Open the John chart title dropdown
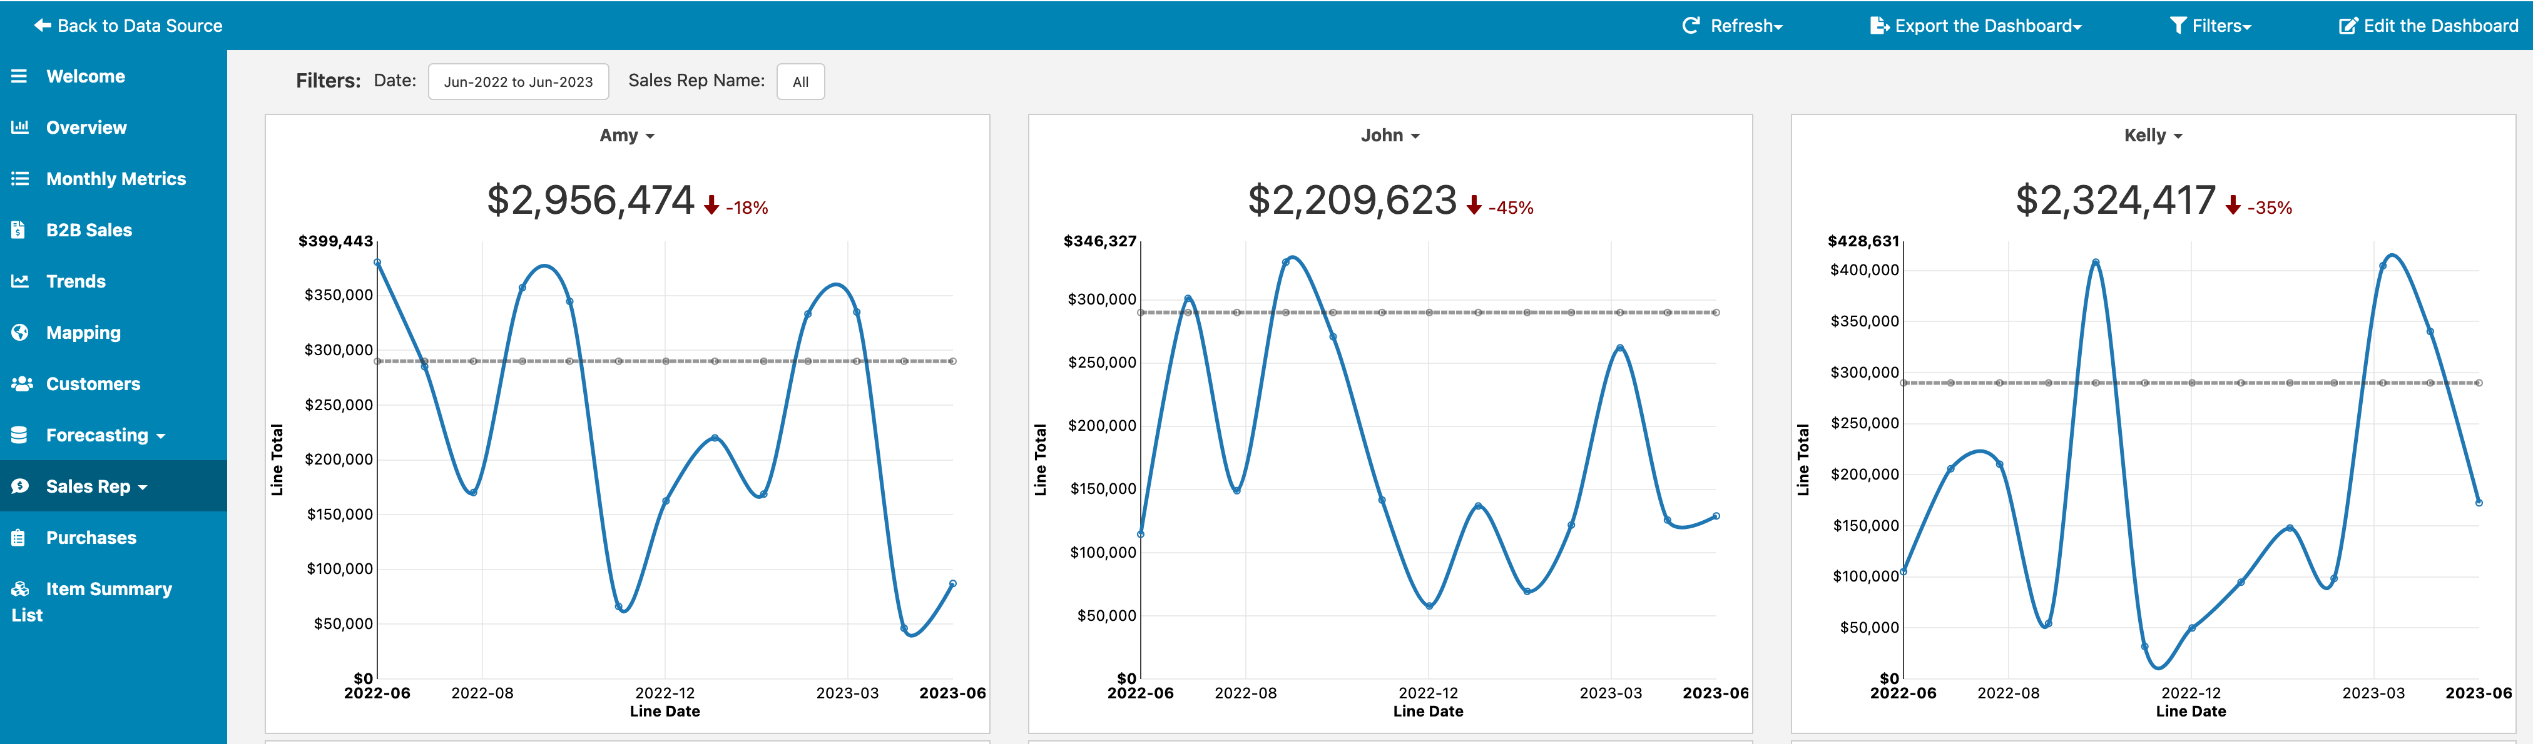This screenshot has width=2533, height=744. coord(1389,136)
